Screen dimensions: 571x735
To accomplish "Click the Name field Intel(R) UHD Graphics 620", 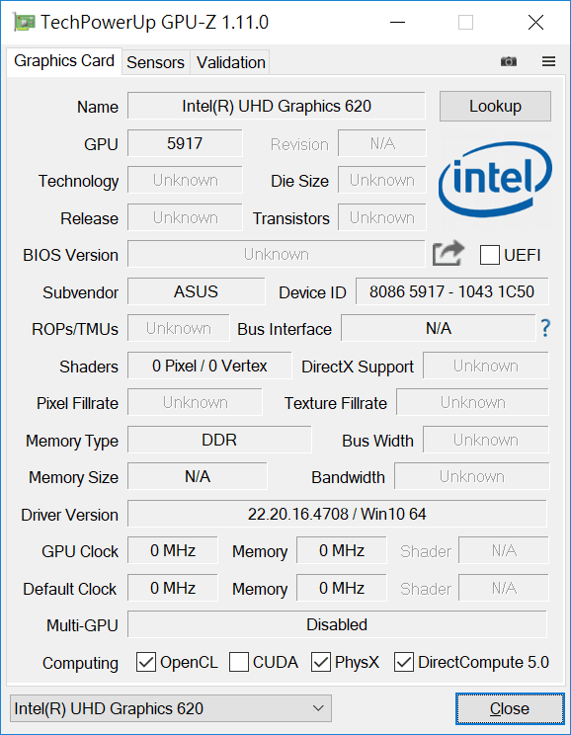I will (x=277, y=106).
